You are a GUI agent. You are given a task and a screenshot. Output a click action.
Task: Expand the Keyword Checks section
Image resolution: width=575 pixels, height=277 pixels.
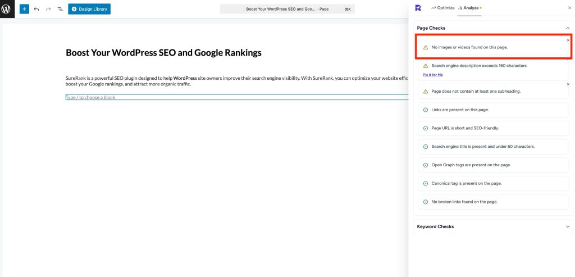[567, 226]
